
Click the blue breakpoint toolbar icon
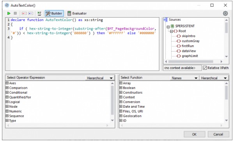30,13
